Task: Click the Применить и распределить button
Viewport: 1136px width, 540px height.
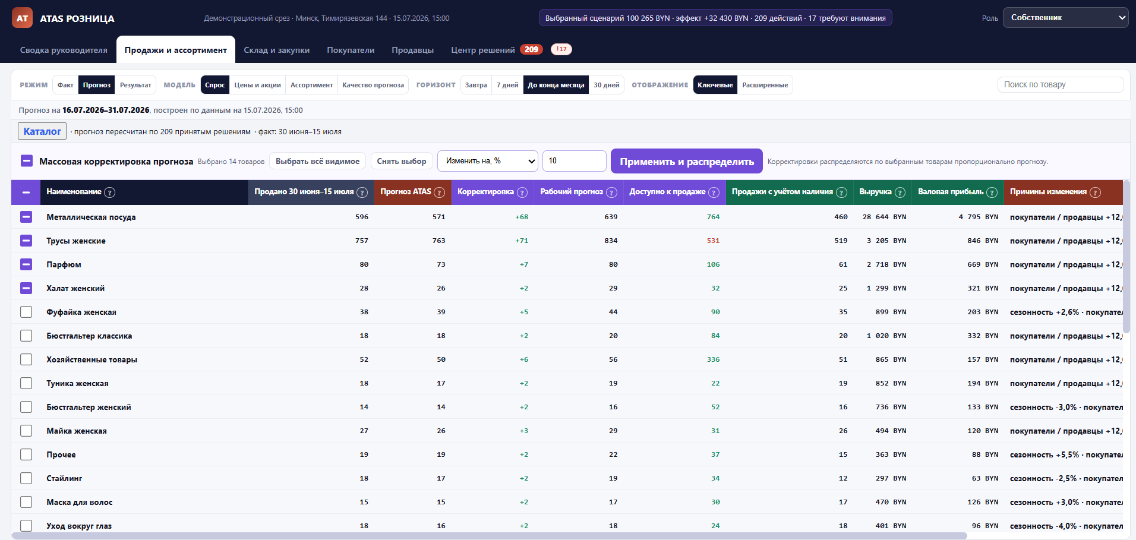Action: 687,162
